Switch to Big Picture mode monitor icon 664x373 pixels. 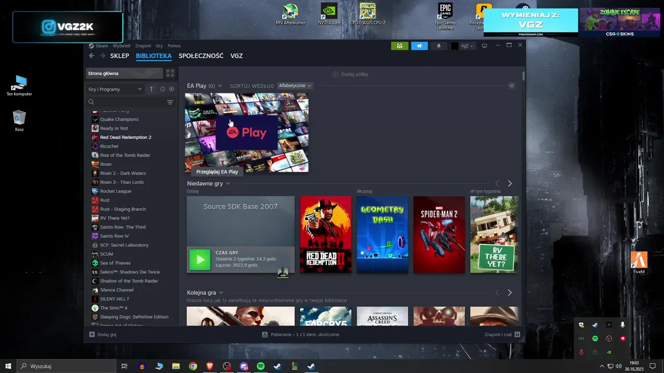(485, 46)
